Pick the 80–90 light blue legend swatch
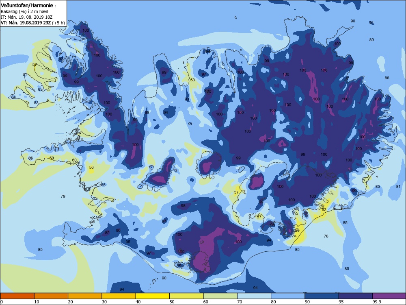The width and height of the screenshot is (406, 305). 288,296
